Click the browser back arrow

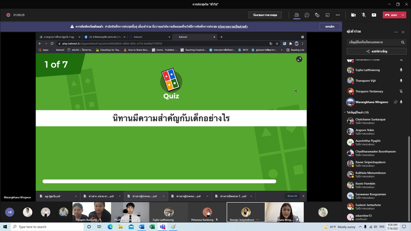pyautogui.click(x=40, y=44)
